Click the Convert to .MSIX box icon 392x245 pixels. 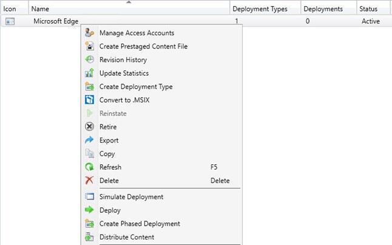89,100
